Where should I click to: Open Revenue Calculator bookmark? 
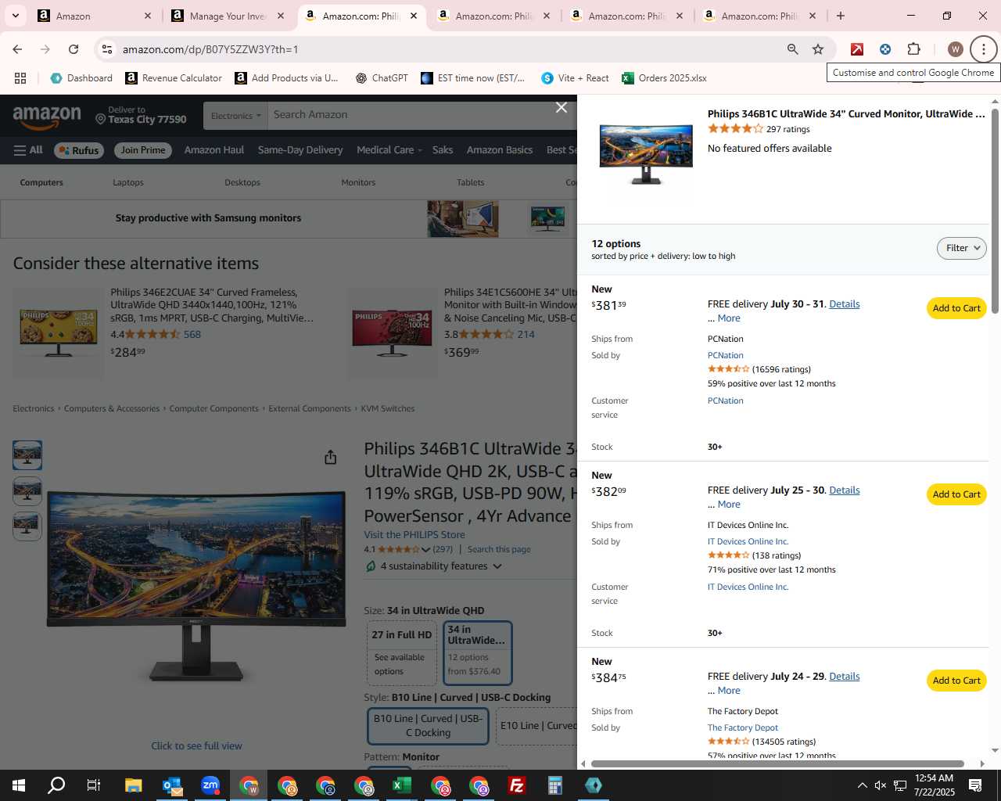(174, 78)
